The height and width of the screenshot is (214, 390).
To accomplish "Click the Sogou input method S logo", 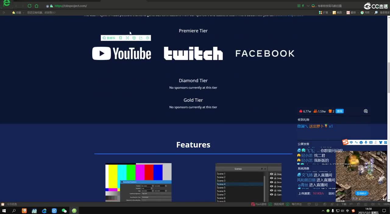I will coord(345,142).
